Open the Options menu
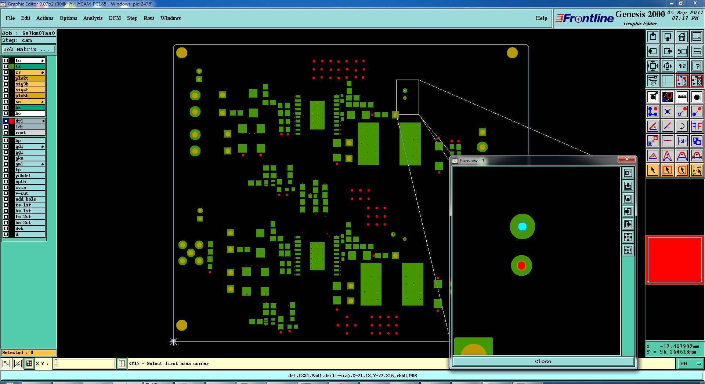Screen dimensions: 705x384 coord(68,18)
